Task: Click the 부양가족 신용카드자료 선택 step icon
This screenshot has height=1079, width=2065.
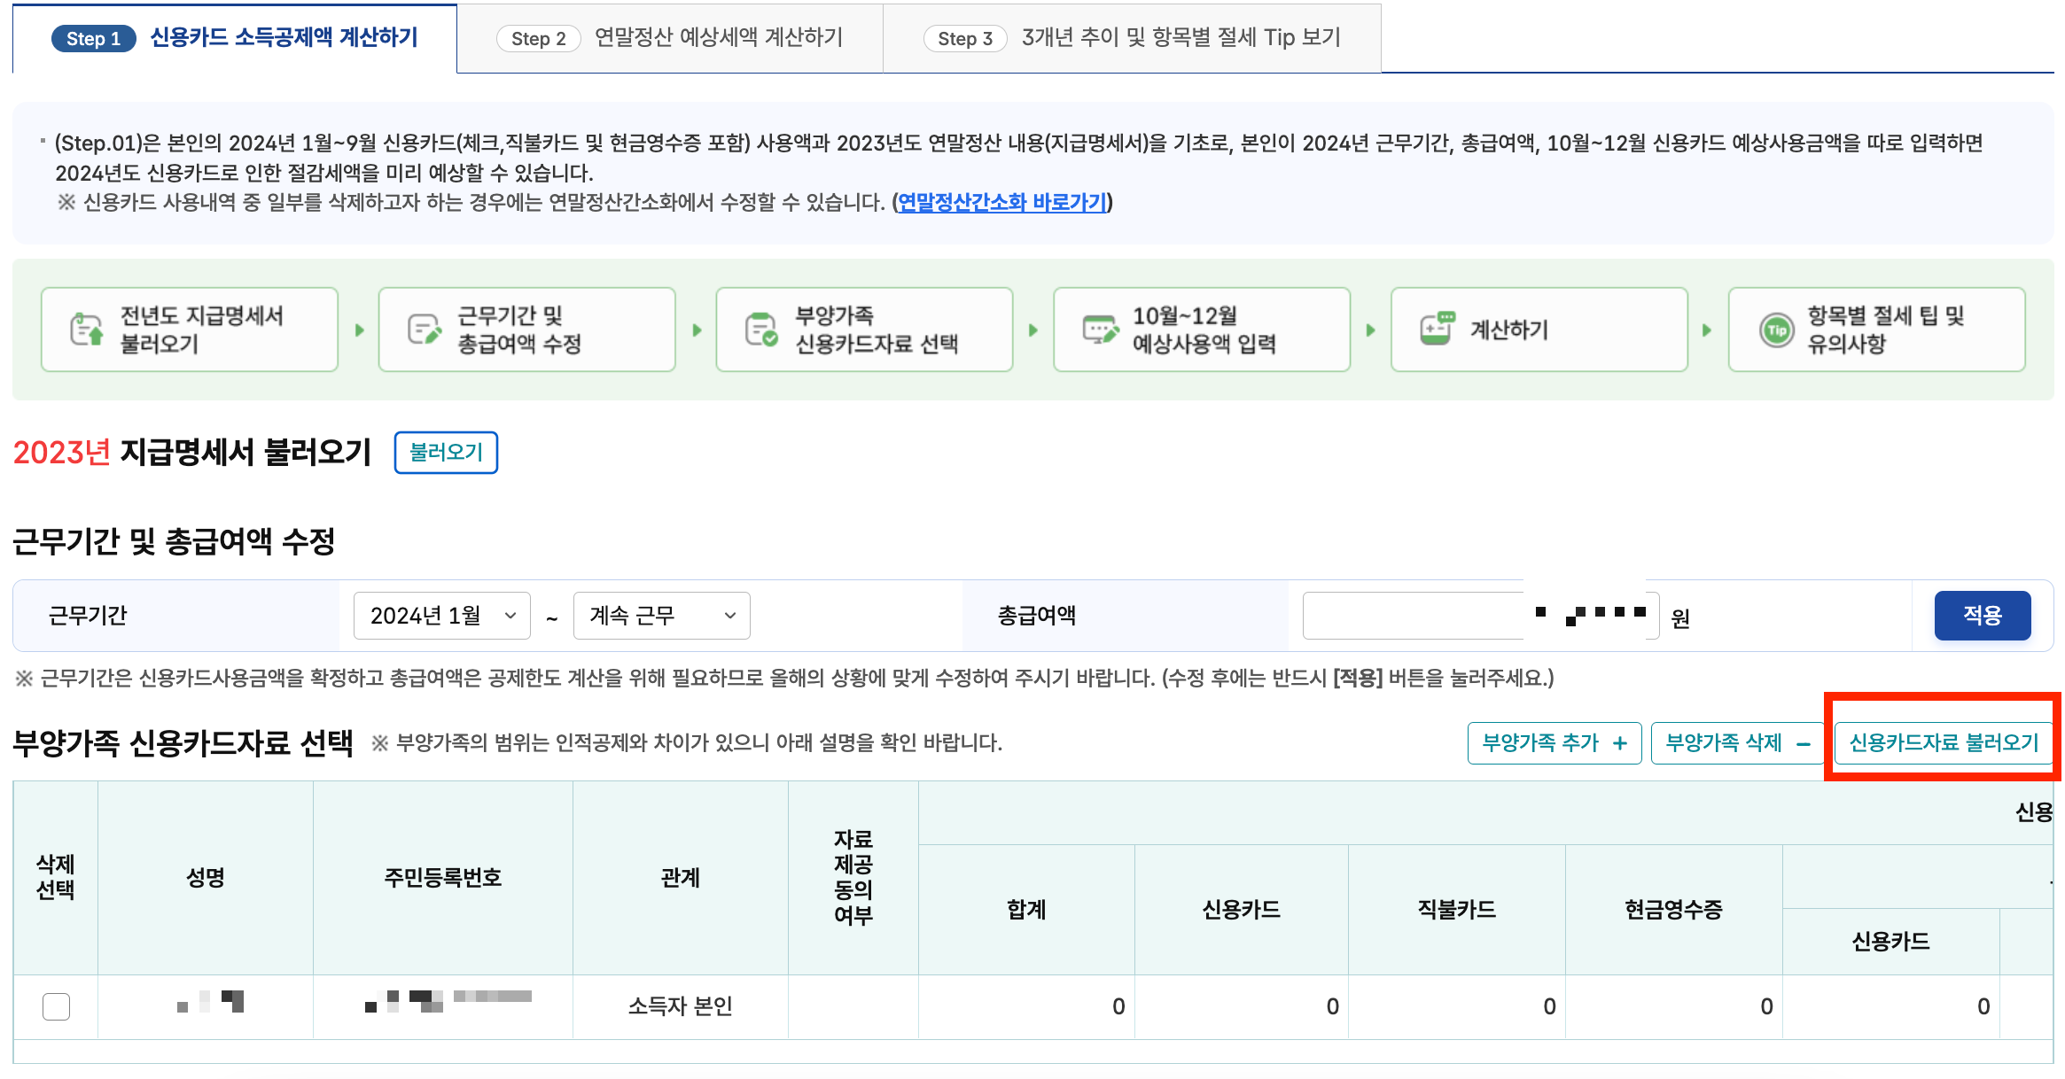Action: click(761, 330)
